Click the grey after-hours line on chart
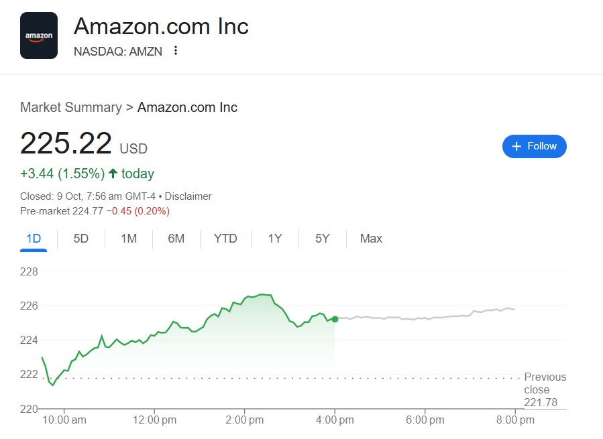This screenshot has height=439, width=603. [429, 316]
